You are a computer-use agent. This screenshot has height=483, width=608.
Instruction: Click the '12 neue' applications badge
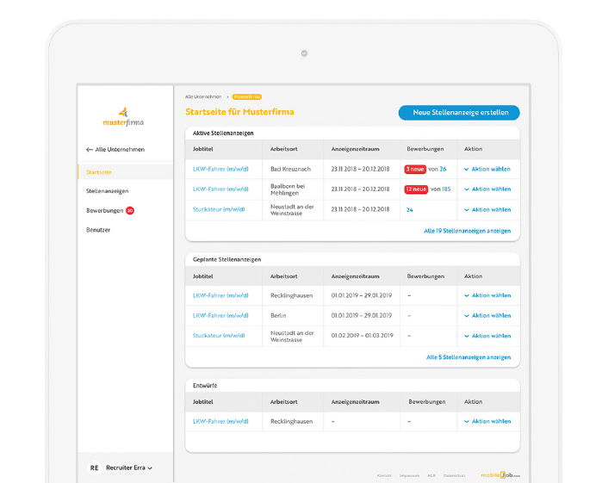point(416,189)
